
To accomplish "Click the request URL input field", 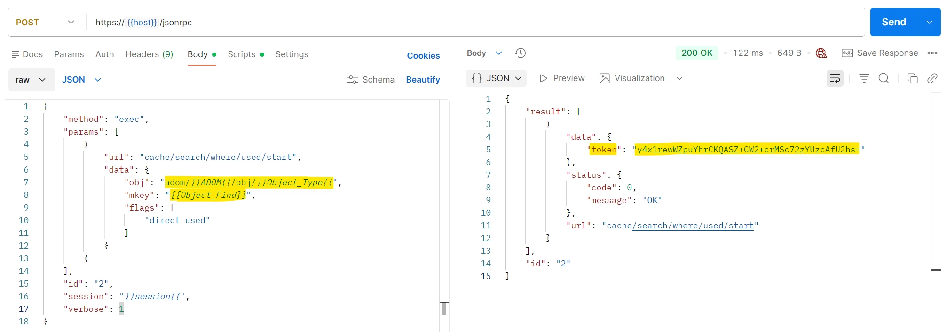I will coord(475,22).
